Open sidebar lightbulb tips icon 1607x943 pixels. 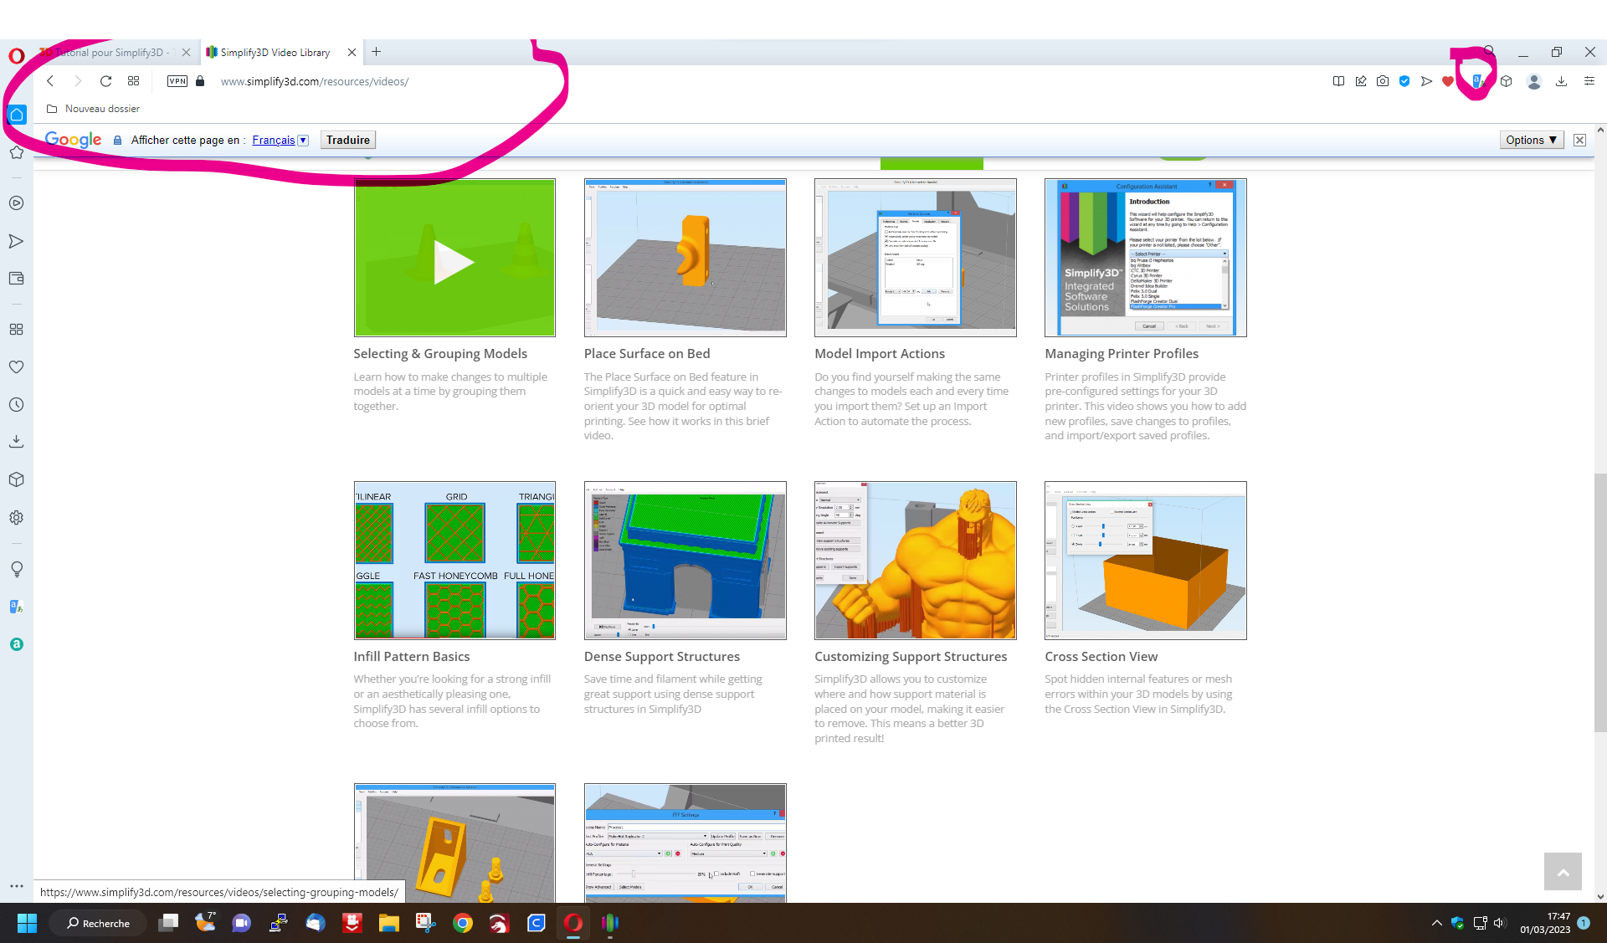tap(16, 570)
